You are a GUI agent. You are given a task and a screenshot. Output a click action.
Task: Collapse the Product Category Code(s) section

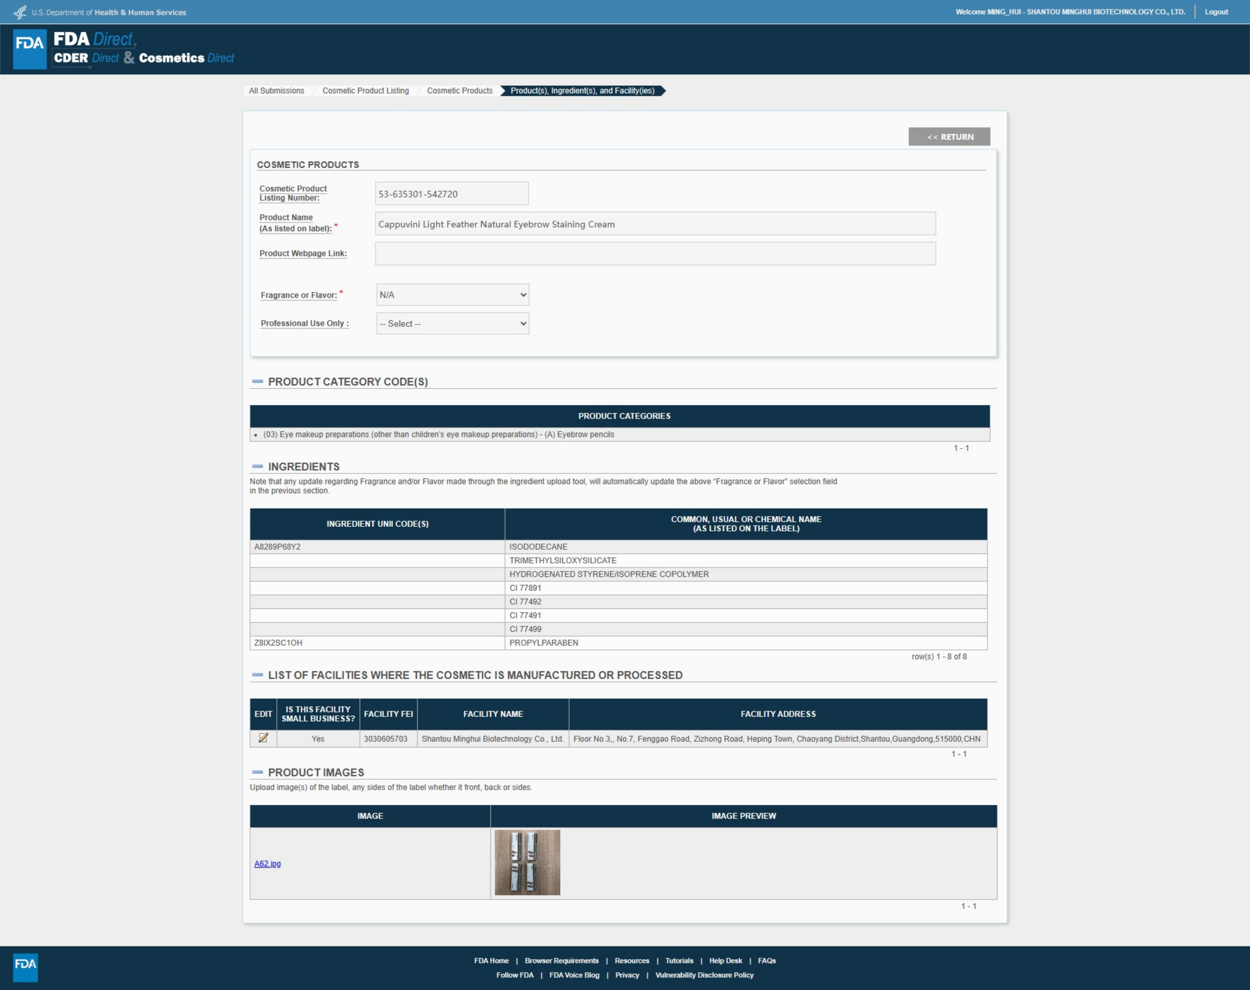coord(258,381)
